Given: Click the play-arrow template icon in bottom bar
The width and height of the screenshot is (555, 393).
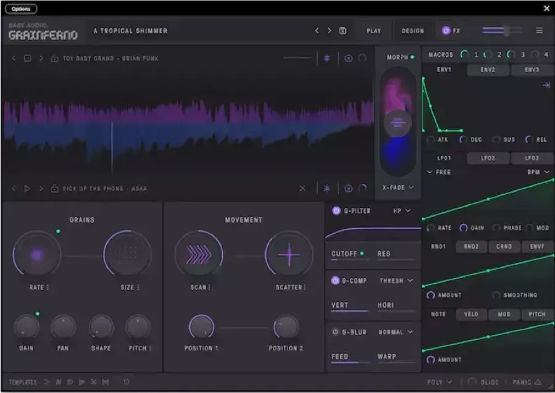Looking at the screenshot, I should [81, 382].
